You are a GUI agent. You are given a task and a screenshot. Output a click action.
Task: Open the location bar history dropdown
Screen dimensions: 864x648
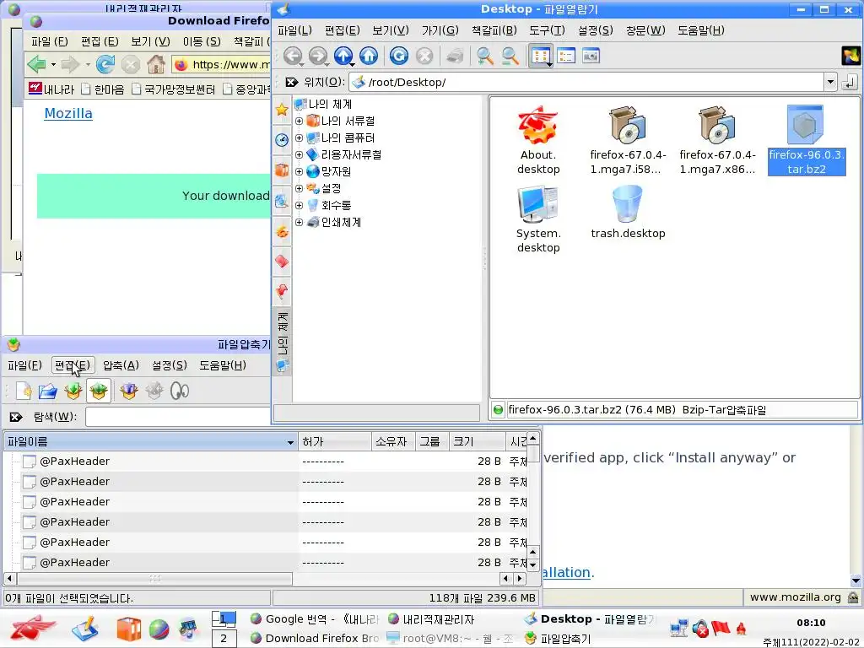pos(830,82)
